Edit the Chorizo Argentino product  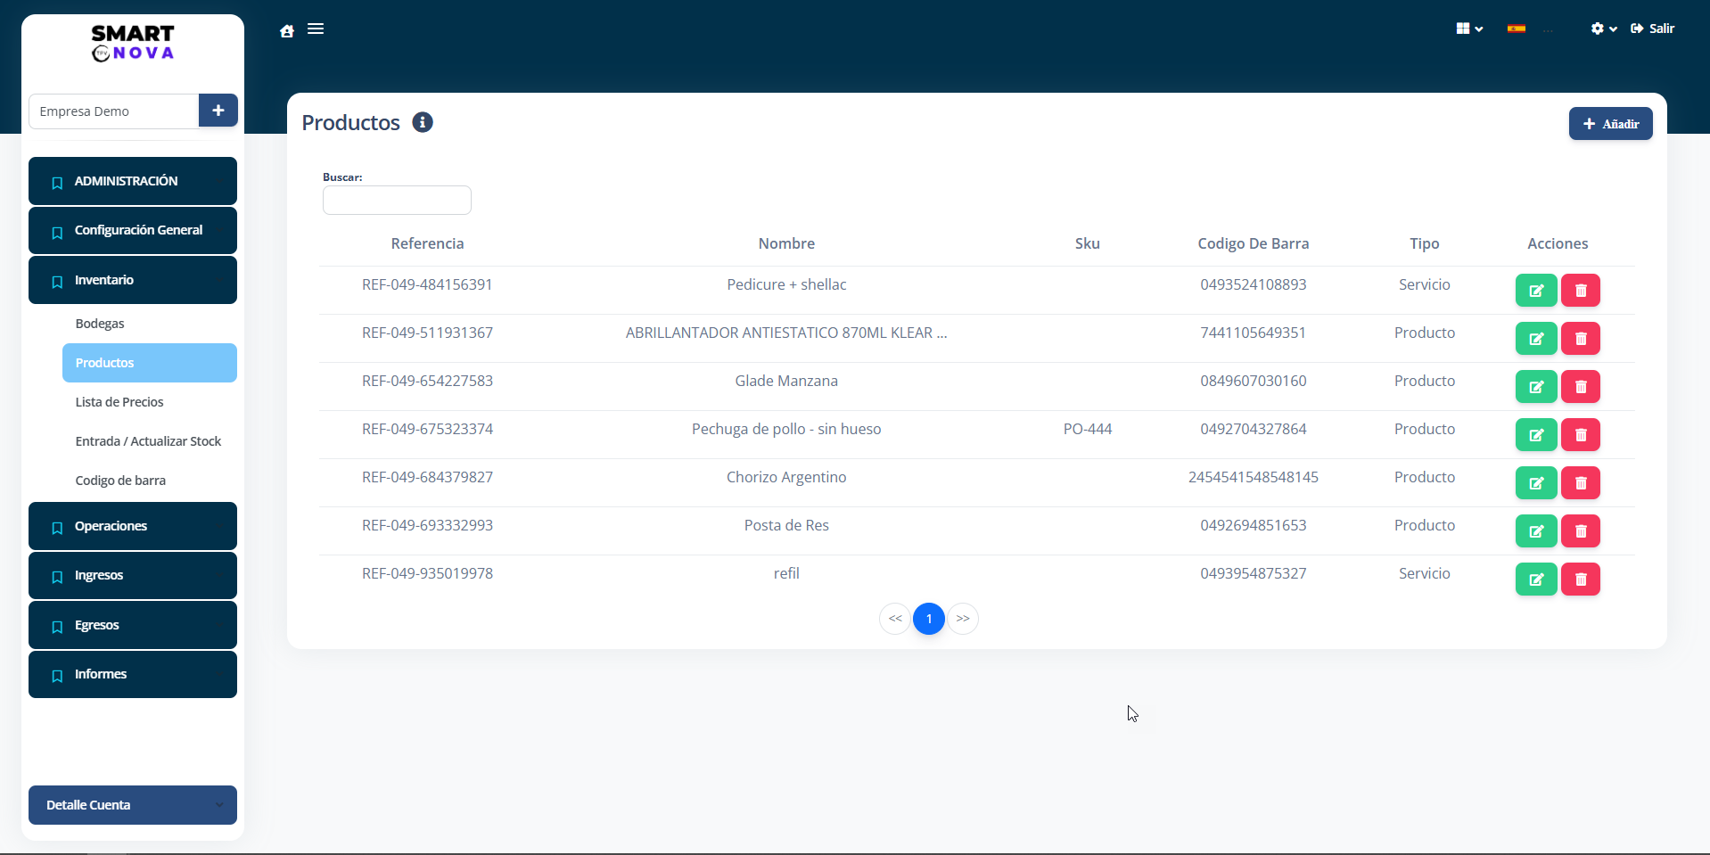[x=1535, y=483]
